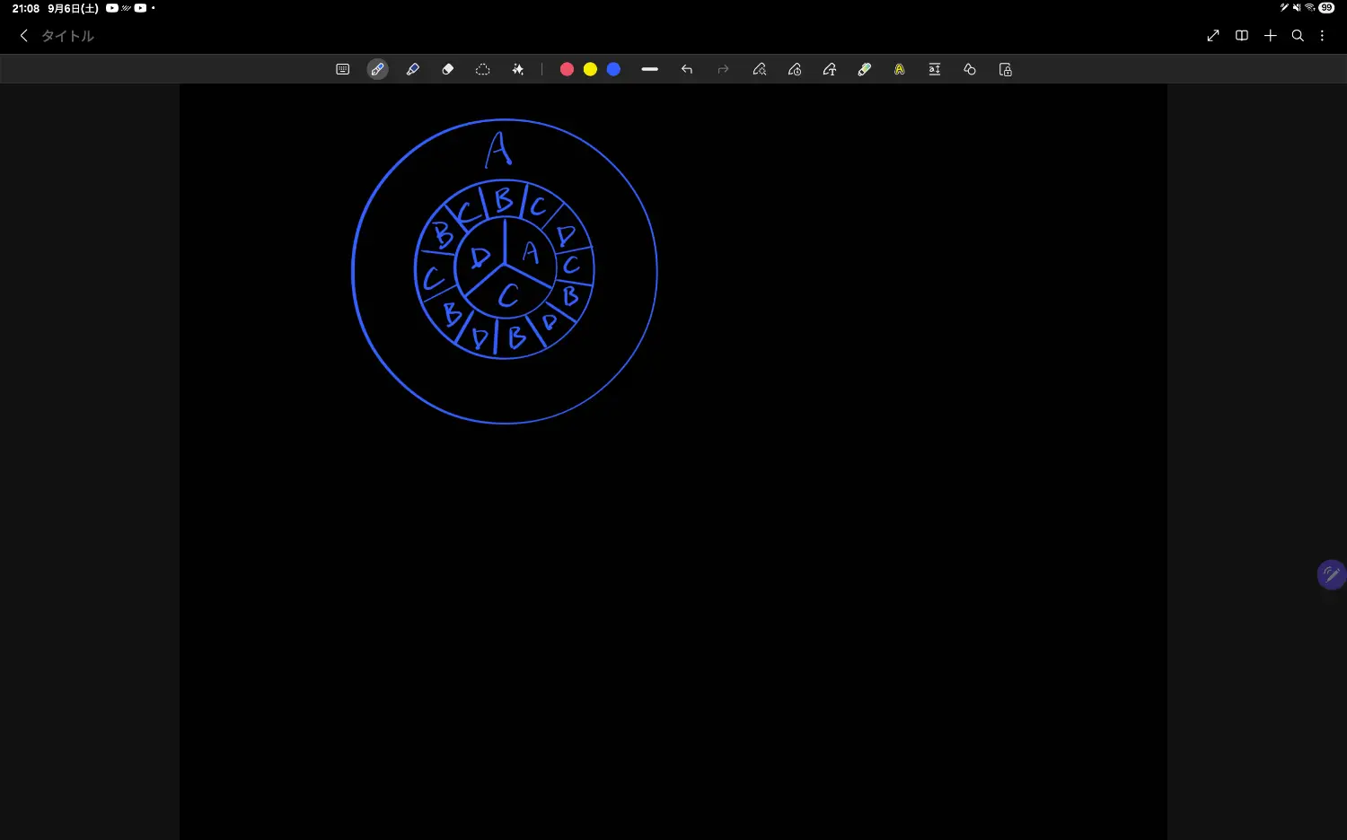The height and width of the screenshot is (840, 1347).
Task: Open the AI sparkle assist tool
Action: coord(518,69)
